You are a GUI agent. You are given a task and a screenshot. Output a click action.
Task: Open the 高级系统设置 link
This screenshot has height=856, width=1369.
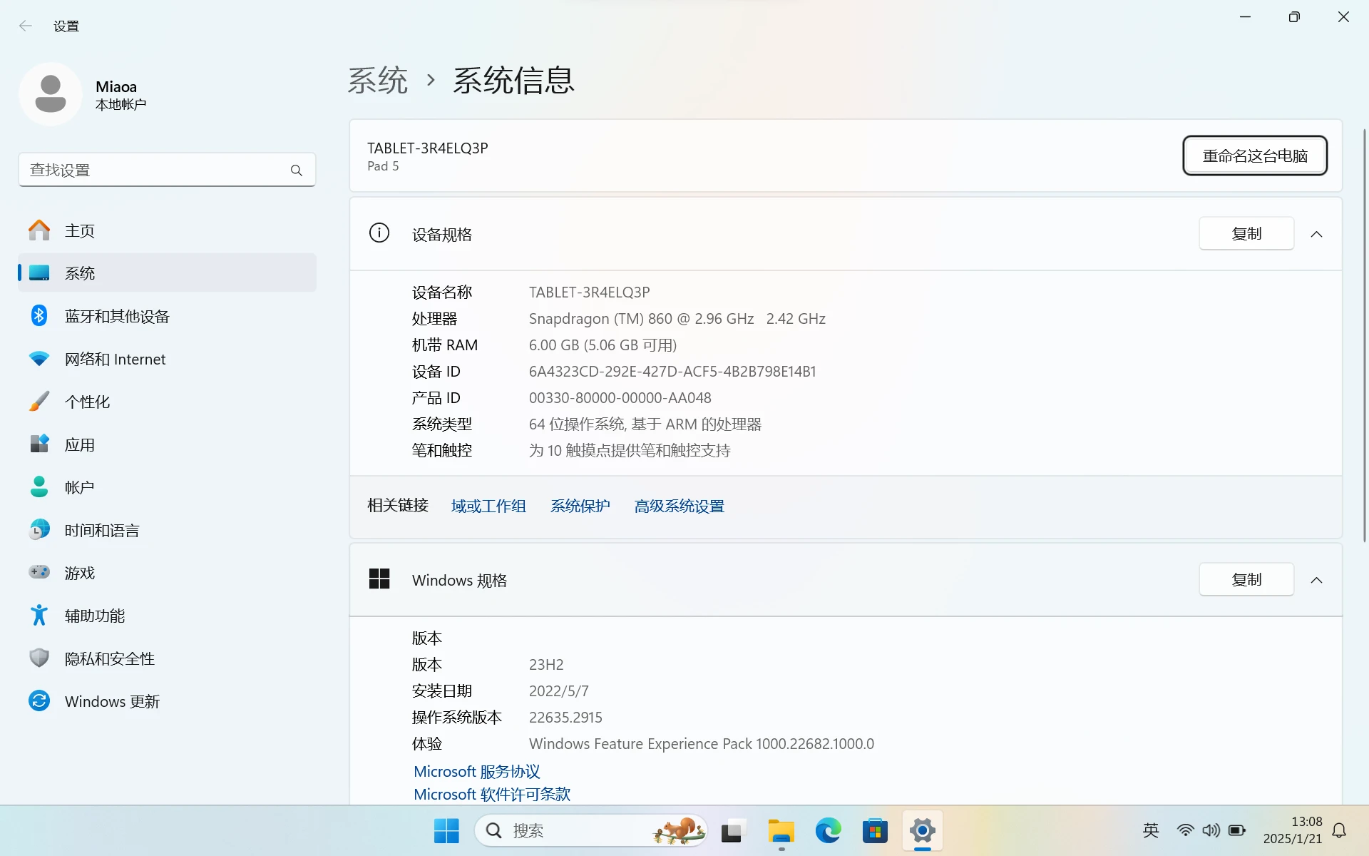click(x=678, y=505)
